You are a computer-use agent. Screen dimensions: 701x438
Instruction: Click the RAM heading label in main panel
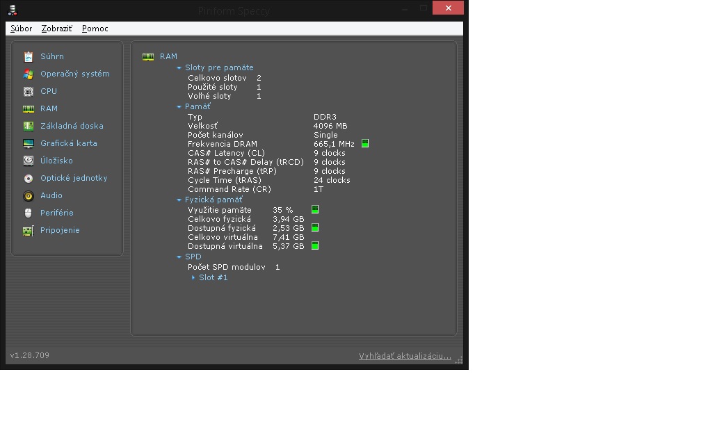click(168, 56)
